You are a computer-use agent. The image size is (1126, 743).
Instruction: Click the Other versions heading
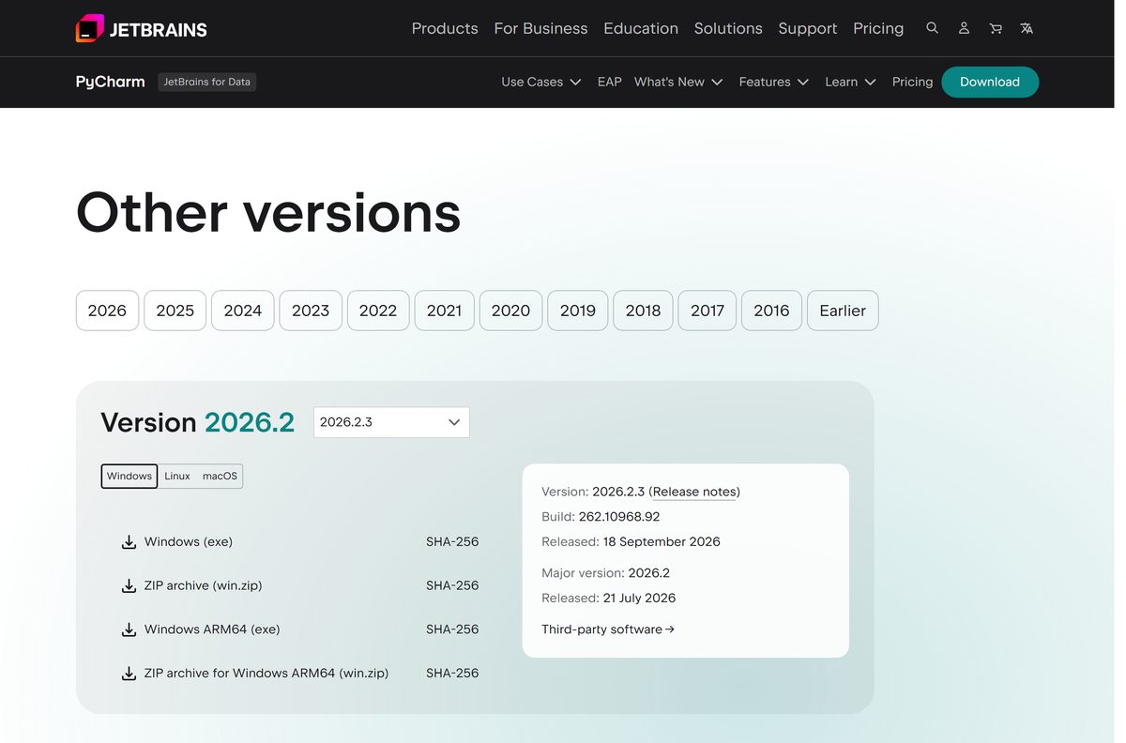[x=268, y=211]
